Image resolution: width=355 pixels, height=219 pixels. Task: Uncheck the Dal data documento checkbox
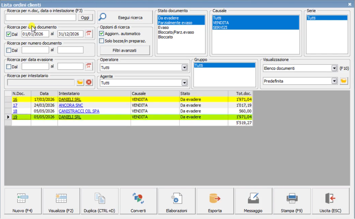[9, 34]
